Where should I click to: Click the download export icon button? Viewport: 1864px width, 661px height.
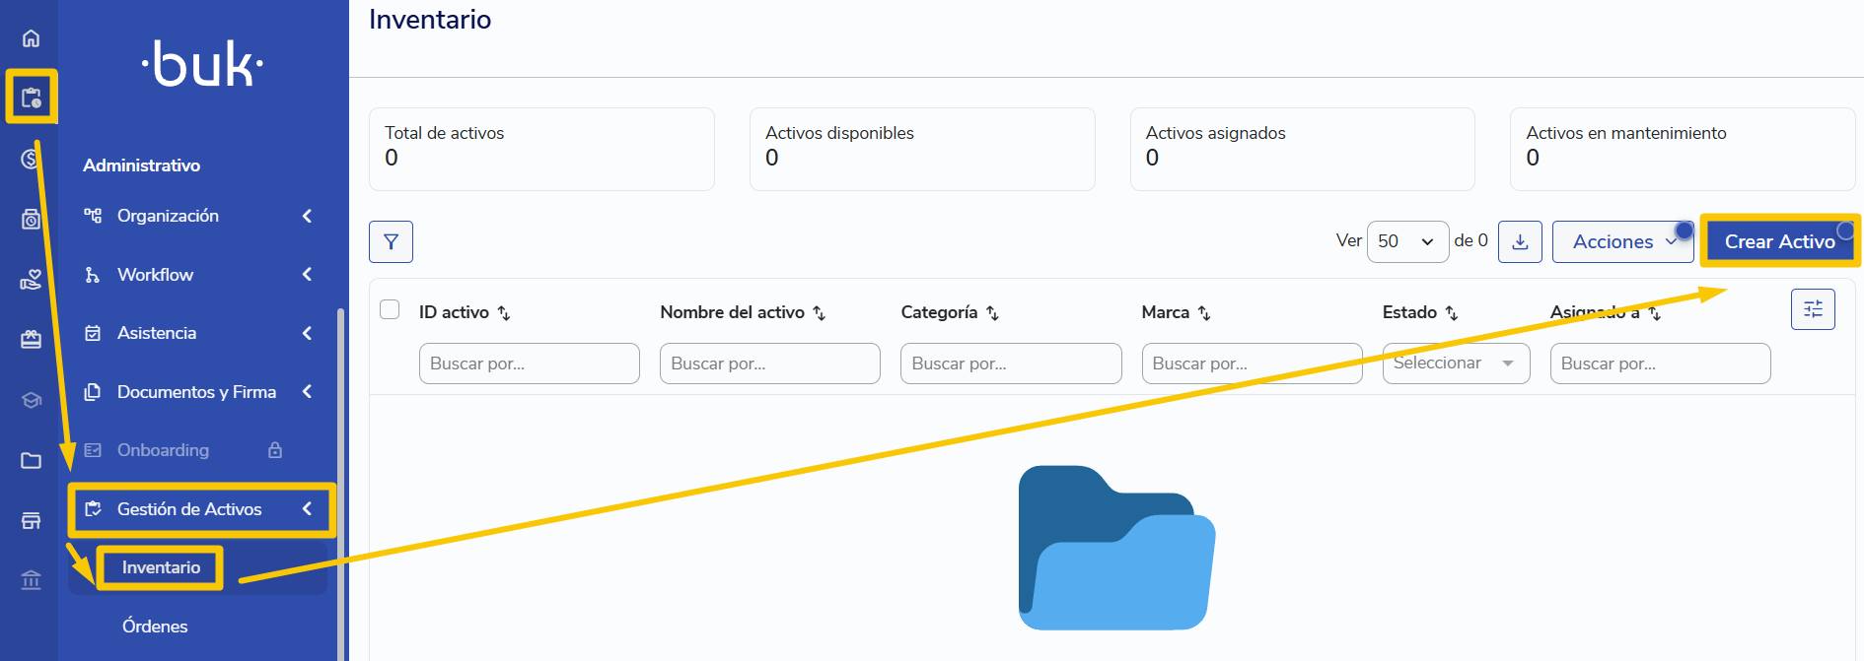[x=1520, y=241]
